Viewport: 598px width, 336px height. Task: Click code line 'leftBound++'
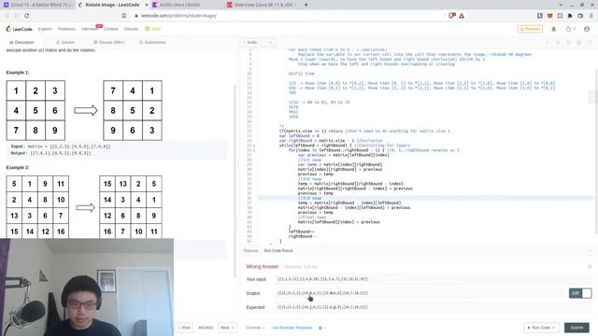301,231
